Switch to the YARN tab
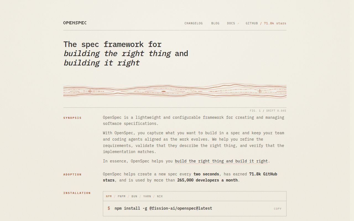The width and height of the screenshot is (354, 221). point(147,196)
